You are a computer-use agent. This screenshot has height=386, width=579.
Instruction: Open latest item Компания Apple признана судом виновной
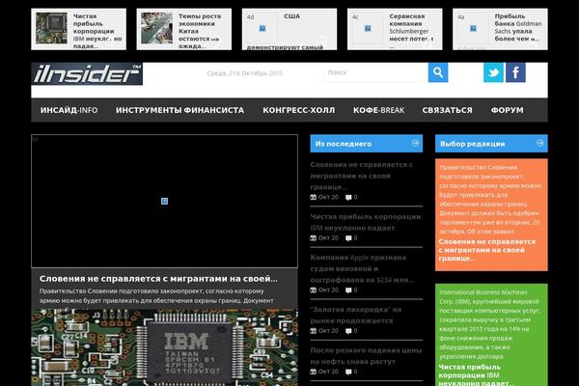(362, 268)
